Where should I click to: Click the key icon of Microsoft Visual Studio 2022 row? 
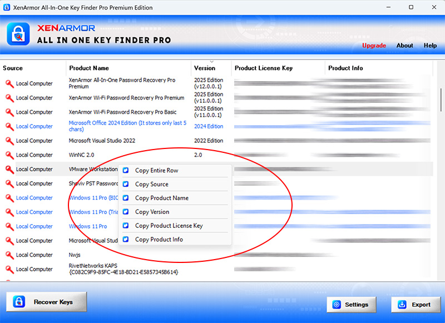click(x=9, y=141)
